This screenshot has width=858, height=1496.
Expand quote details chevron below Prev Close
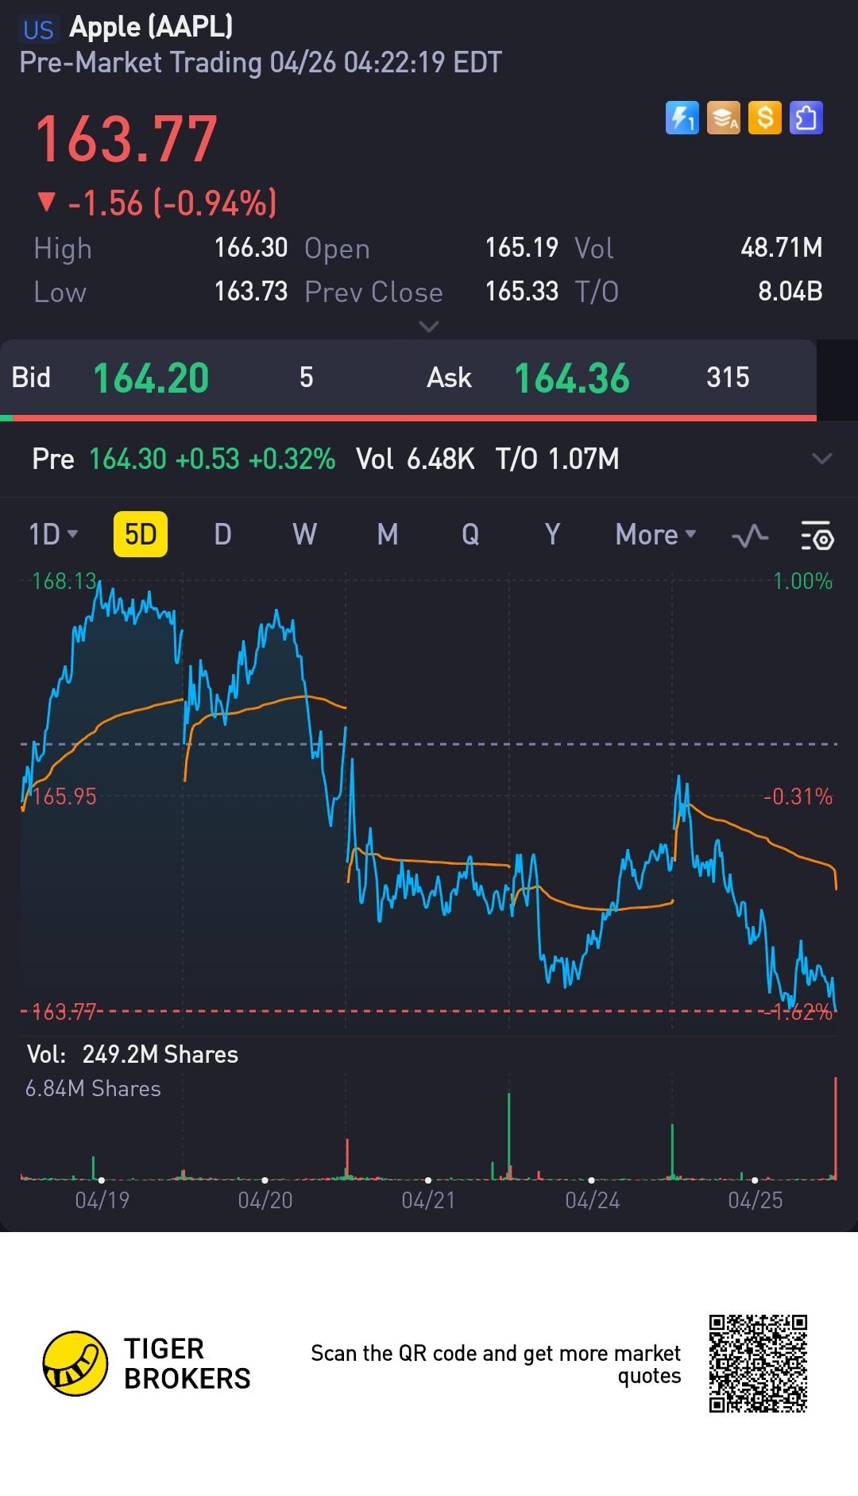(428, 327)
